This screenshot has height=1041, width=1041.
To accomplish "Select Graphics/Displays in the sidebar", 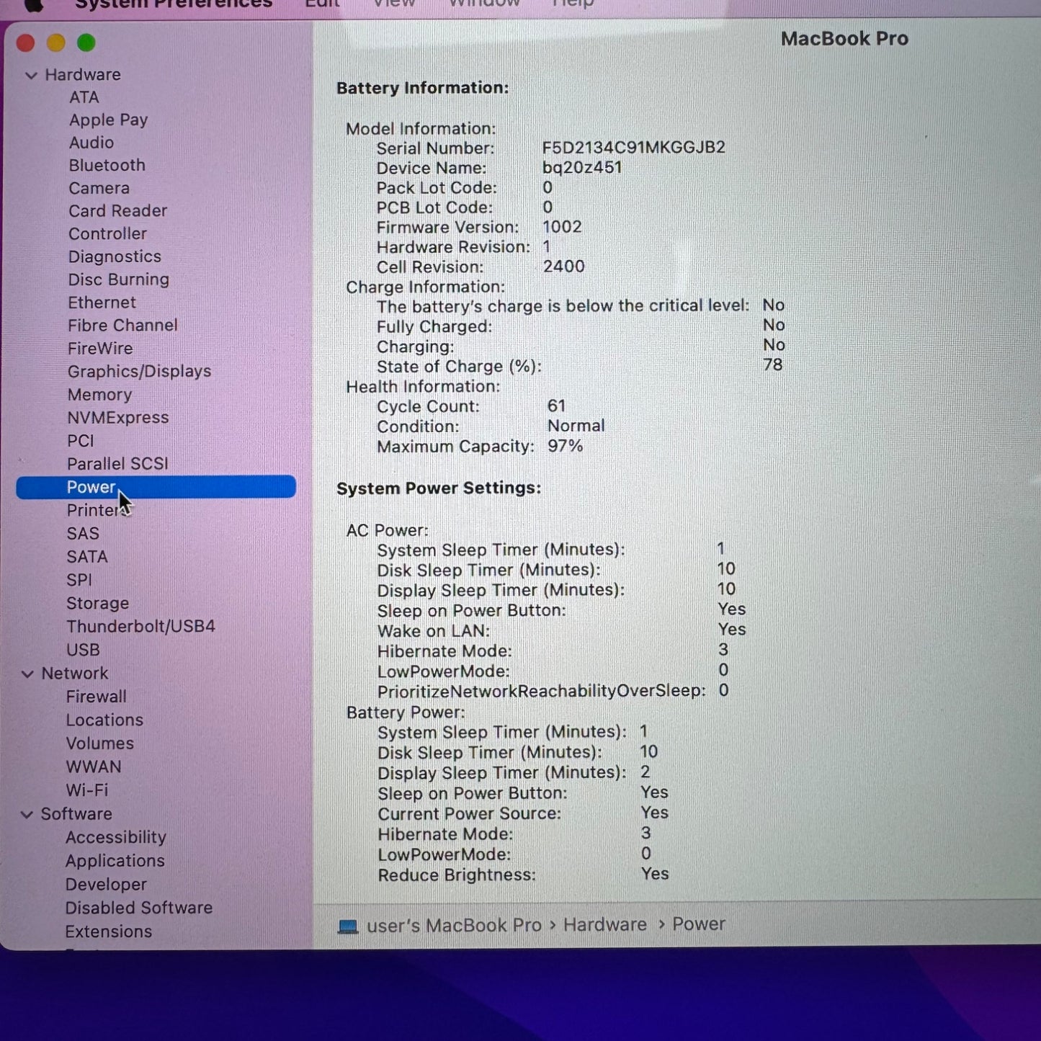I will tap(139, 372).
